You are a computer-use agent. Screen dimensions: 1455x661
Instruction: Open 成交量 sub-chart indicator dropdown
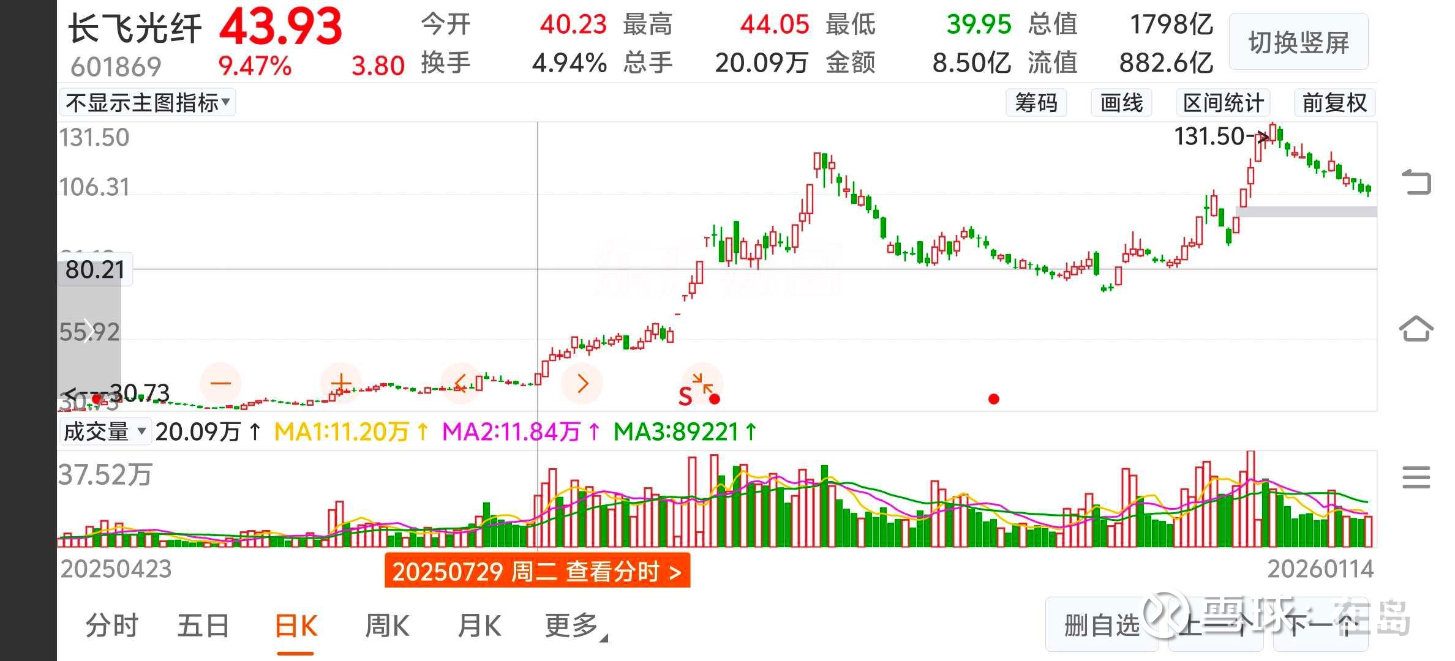click(x=105, y=431)
